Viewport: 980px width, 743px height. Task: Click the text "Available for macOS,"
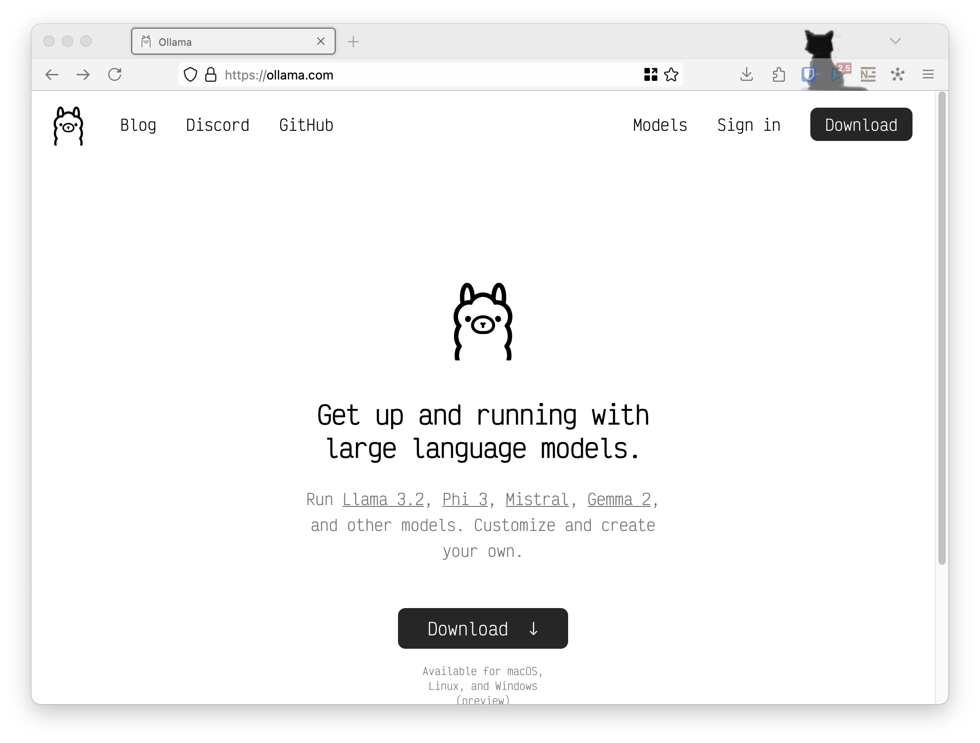[x=483, y=671]
